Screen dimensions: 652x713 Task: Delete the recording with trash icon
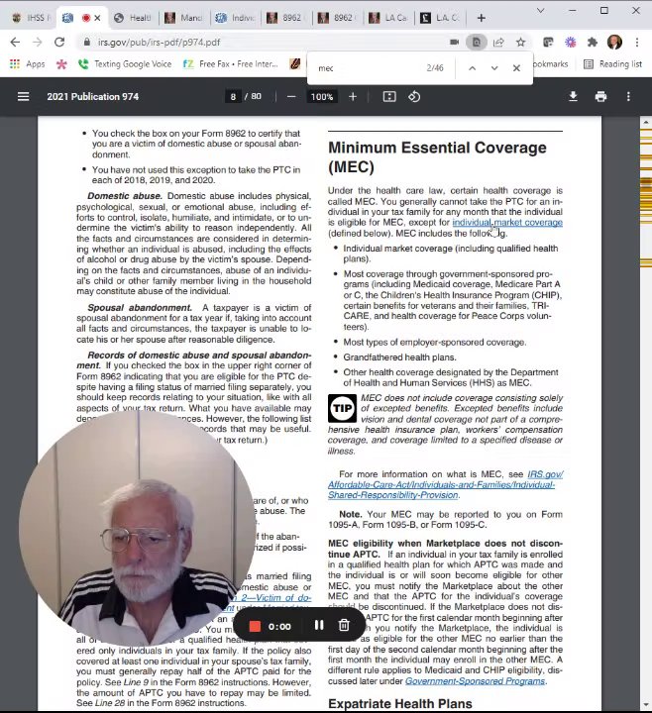(344, 625)
